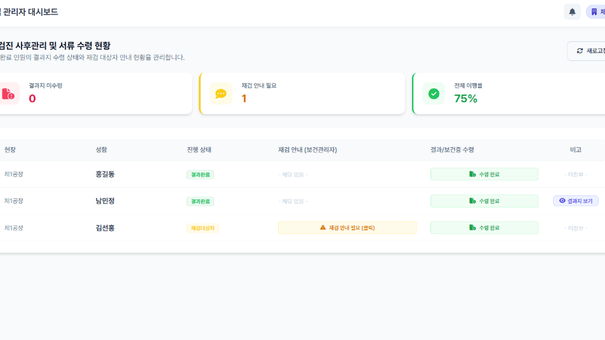
Task: Open the notification bell
Action: [572, 11]
